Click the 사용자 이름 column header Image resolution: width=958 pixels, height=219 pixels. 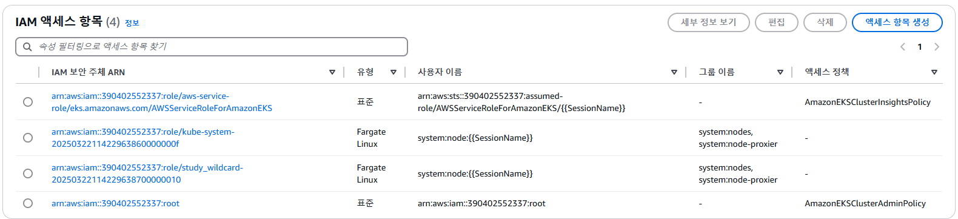tap(440, 72)
